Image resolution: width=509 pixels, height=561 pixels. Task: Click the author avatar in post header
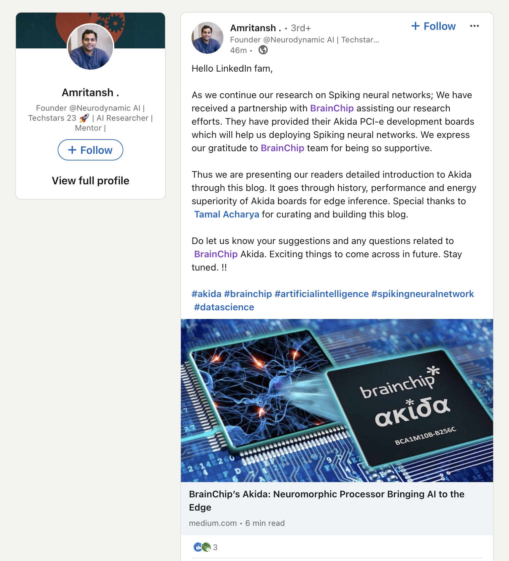pyautogui.click(x=207, y=38)
